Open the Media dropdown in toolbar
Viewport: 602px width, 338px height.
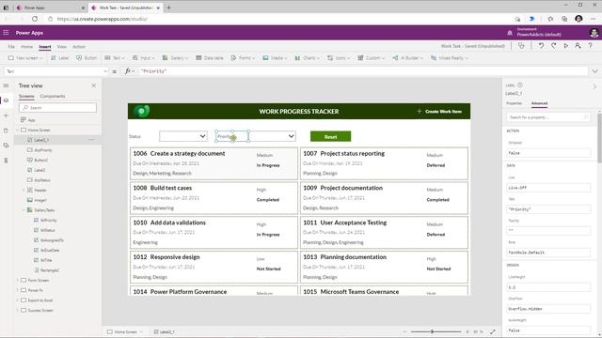coord(275,58)
